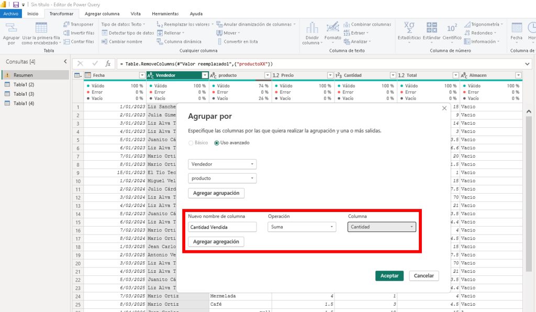Open the producto grouping dropdown

pos(222,179)
